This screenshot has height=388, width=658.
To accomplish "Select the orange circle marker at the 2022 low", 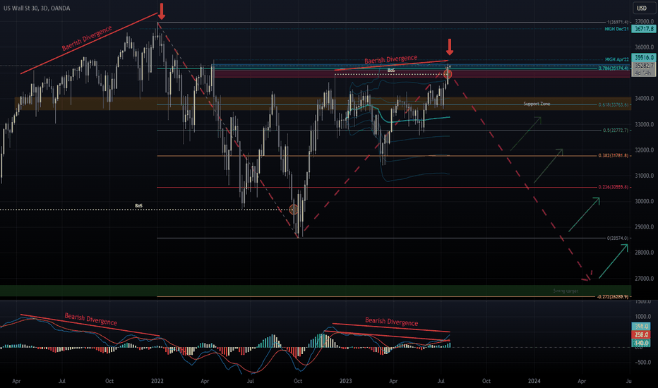I will click(294, 210).
